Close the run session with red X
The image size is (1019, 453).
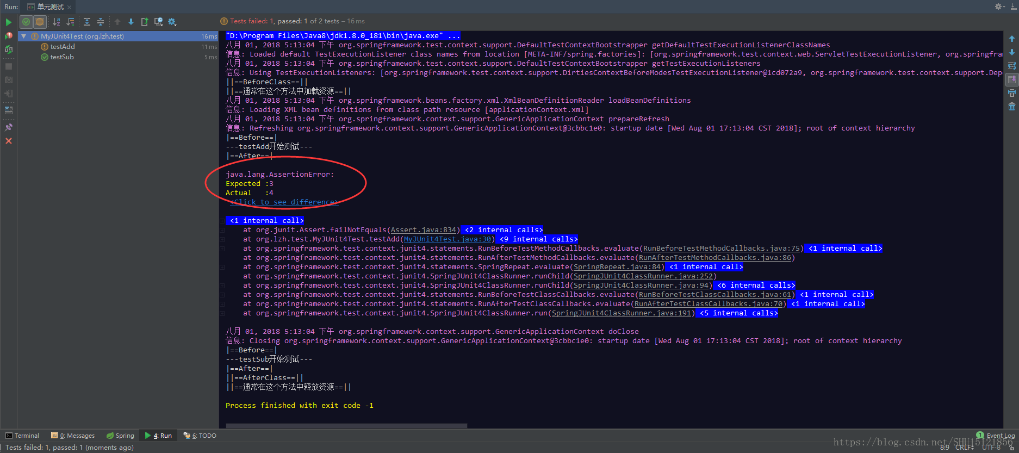coord(9,141)
